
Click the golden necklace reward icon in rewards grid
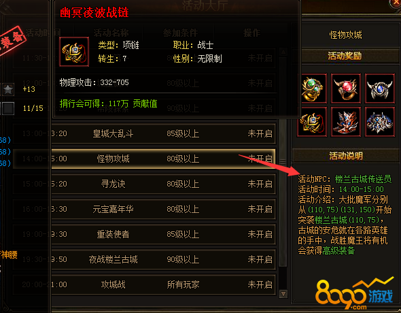312,122
